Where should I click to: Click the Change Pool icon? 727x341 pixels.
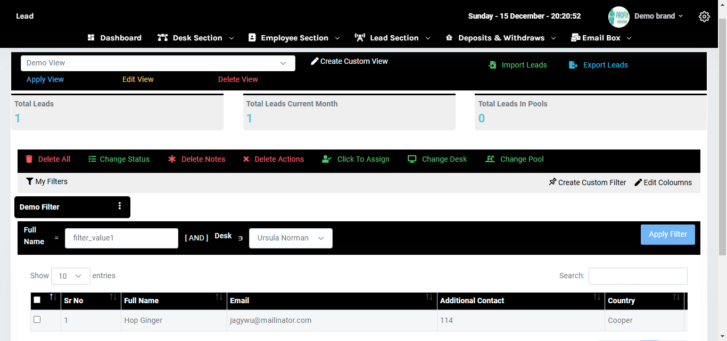pos(490,159)
